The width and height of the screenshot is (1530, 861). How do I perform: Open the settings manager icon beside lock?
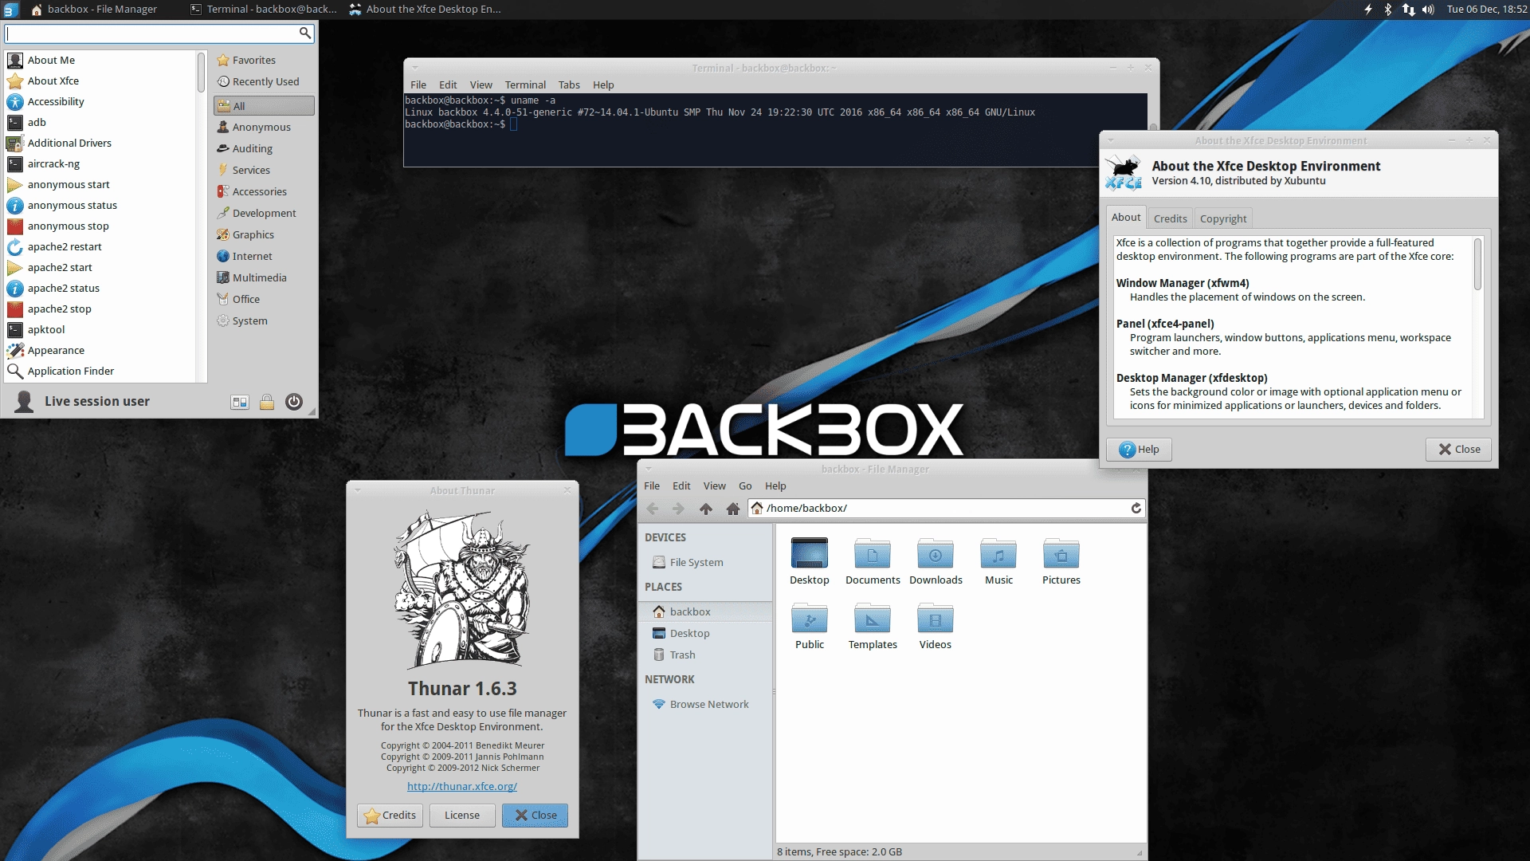(240, 402)
